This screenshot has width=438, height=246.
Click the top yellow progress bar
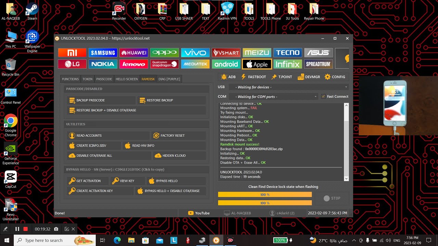coord(265,194)
